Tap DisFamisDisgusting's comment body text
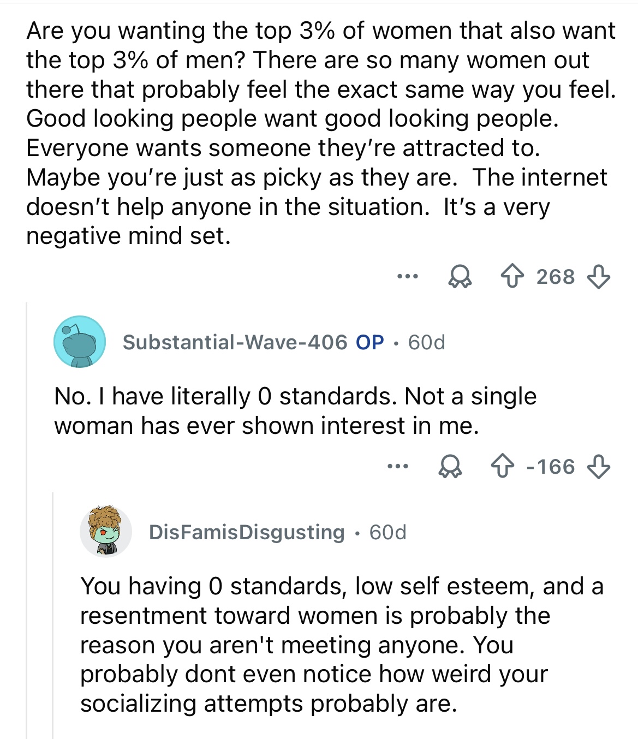The width and height of the screenshot is (638, 739). [x=341, y=645]
